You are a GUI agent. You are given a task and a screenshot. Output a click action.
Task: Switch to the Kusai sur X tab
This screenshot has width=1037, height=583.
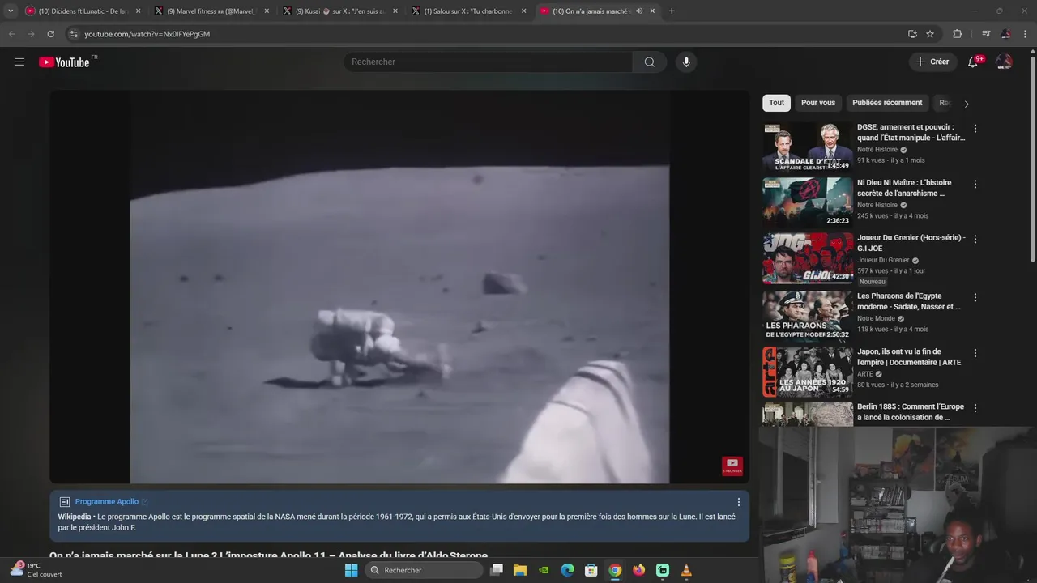point(339,11)
